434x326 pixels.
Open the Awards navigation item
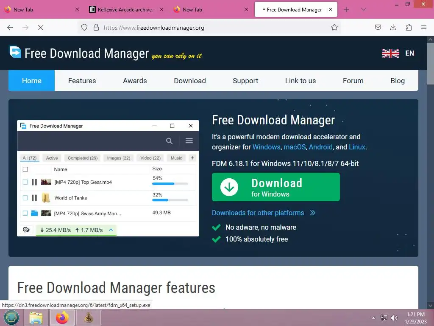tap(135, 81)
